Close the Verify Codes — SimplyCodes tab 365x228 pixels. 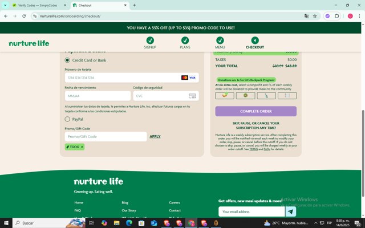coord(65,5)
